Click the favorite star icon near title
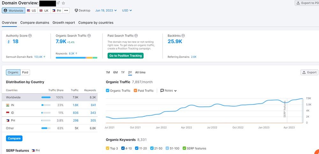The height and width of the screenshot is (154, 319). click(63, 3)
